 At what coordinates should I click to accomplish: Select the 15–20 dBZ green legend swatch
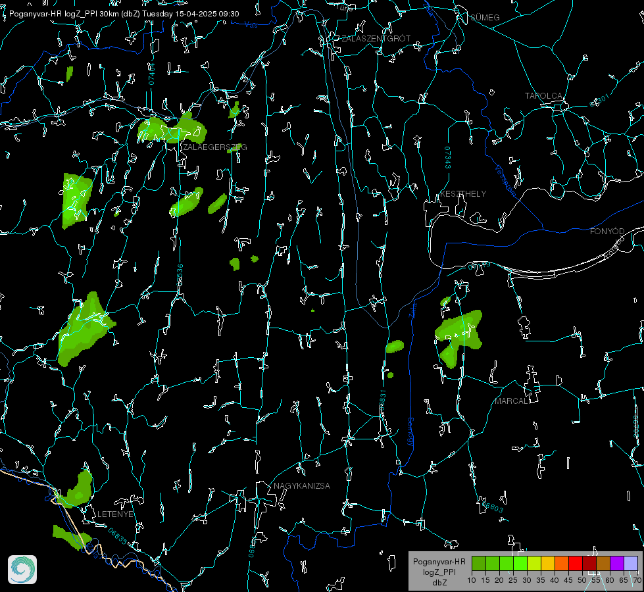pyautogui.click(x=493, y=563)
